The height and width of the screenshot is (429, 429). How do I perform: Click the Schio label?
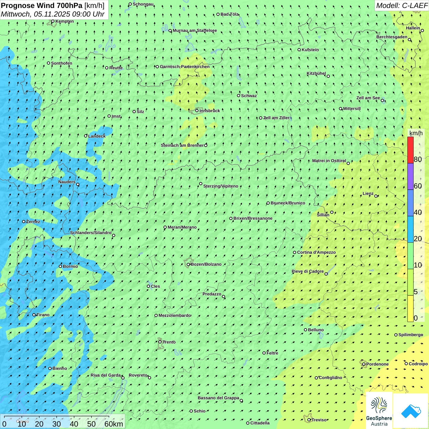pos(199,411)
